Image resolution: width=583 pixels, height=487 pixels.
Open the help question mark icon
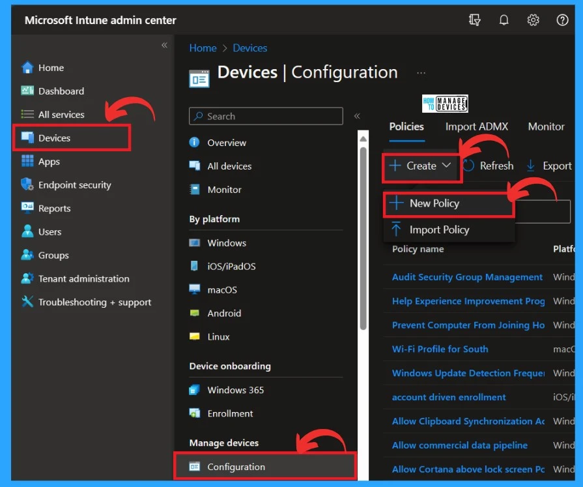562,20
